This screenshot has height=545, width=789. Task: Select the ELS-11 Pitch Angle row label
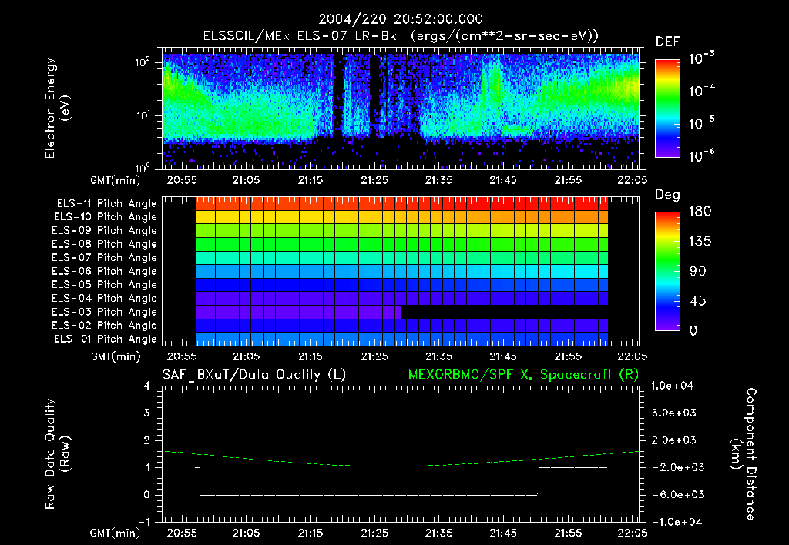pyautogui.click(x=106, y=204)
